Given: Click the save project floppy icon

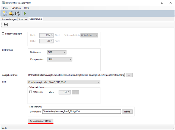Looking at the screenshot, I should 18,13.
